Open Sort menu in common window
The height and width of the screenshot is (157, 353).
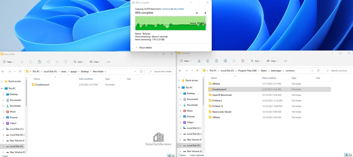[x=256, y=61]
